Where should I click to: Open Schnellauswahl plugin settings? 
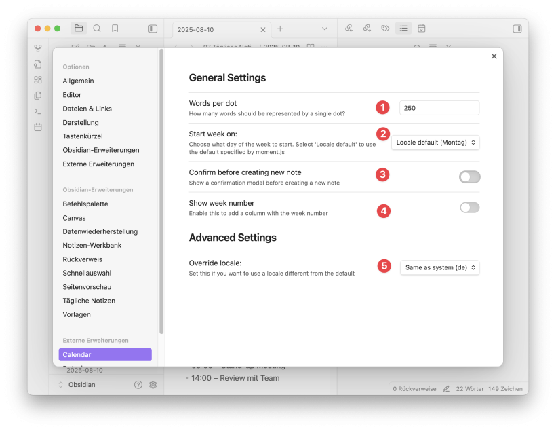coord(87,273)
